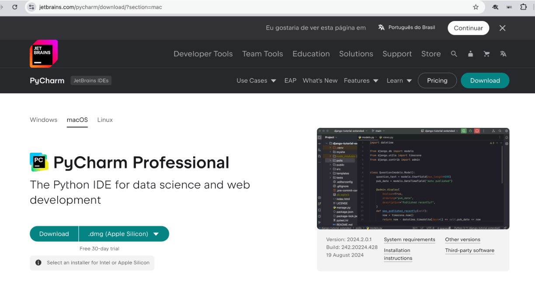Screen dimensions: 535x288
Task: Click the '19 August 2024' date text
Action: pos(345,255)
